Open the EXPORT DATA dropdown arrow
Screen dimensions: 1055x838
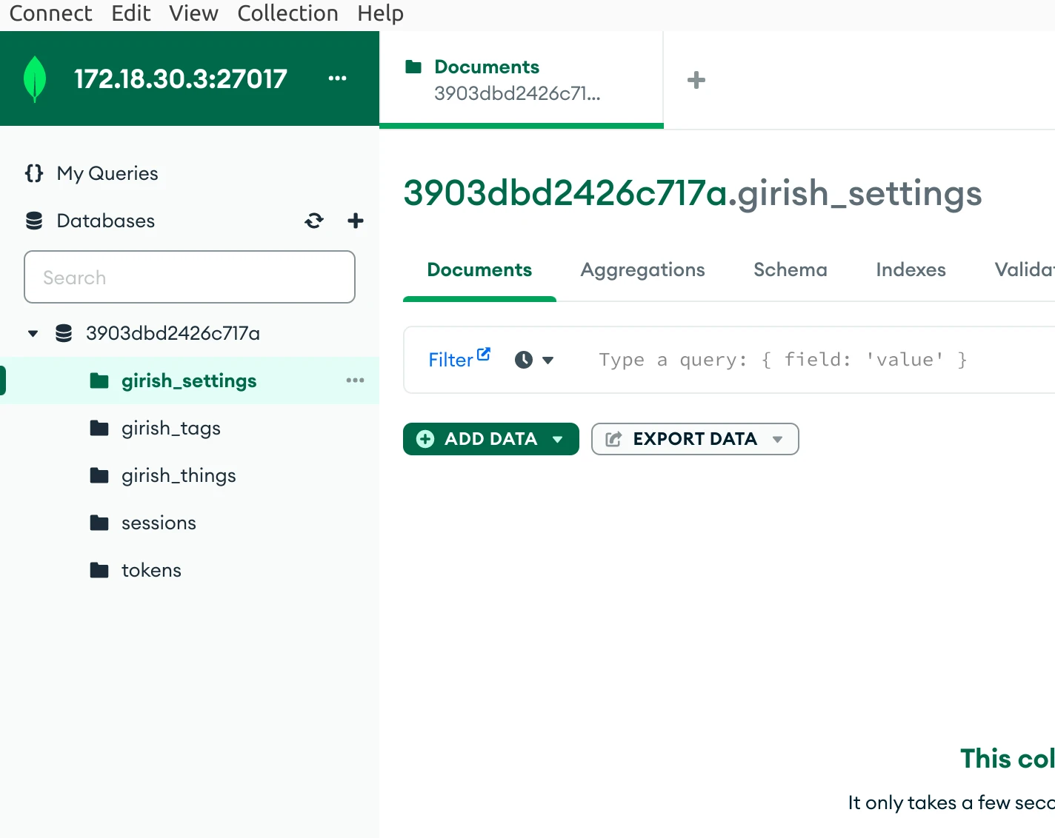point(777,439)
